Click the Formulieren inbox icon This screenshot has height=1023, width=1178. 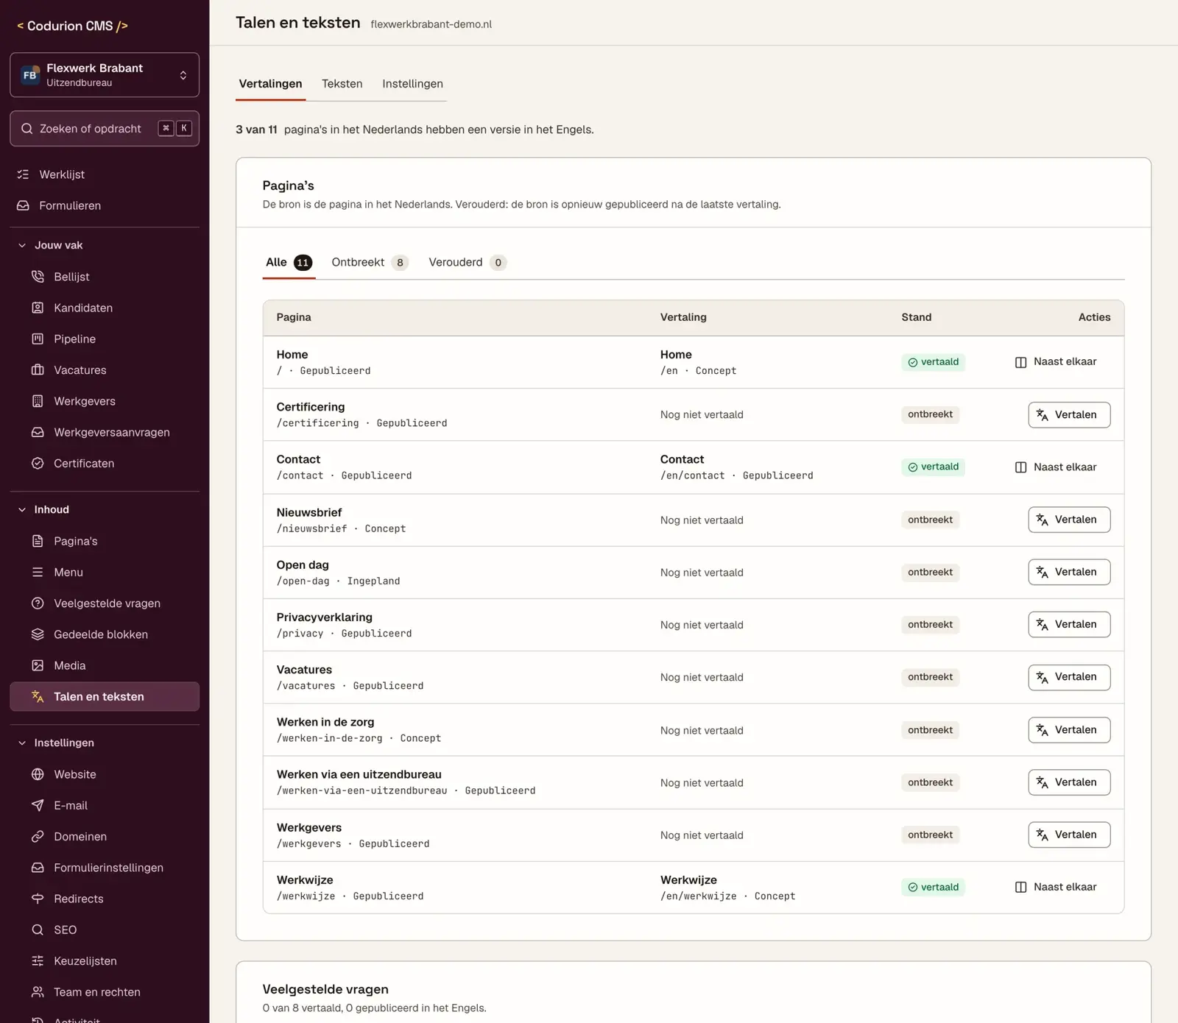pyautogui.click(x=23, y=205)
